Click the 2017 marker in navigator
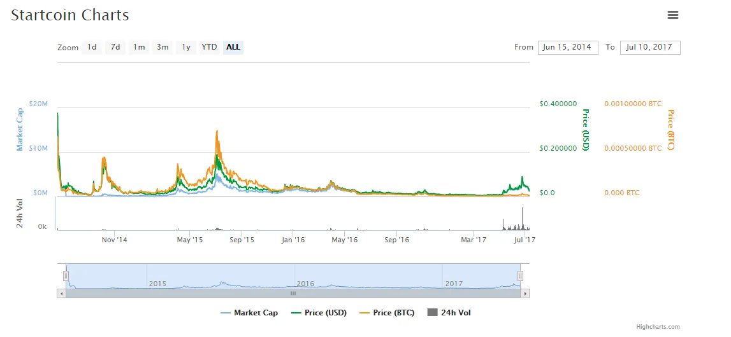The width and height of the screenshot is (731, 337). 454,284
